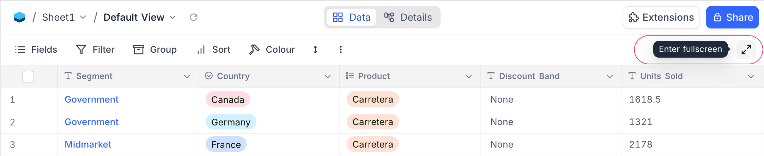Open the Extensions button
Viewport: 764px width, 156px height.
point(661,17)
